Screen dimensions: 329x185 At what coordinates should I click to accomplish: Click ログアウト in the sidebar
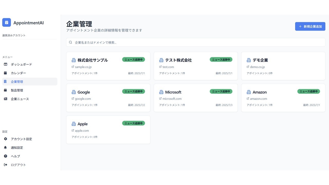pos(30,165)
